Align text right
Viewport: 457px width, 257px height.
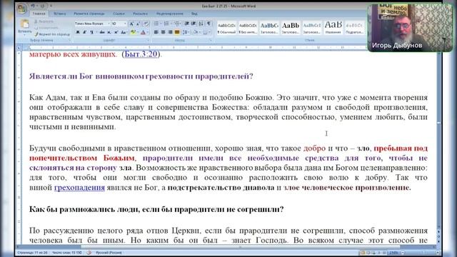[x=170, y=32]
